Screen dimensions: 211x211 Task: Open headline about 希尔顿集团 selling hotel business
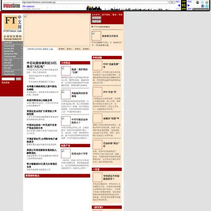(x=42, y=165)
